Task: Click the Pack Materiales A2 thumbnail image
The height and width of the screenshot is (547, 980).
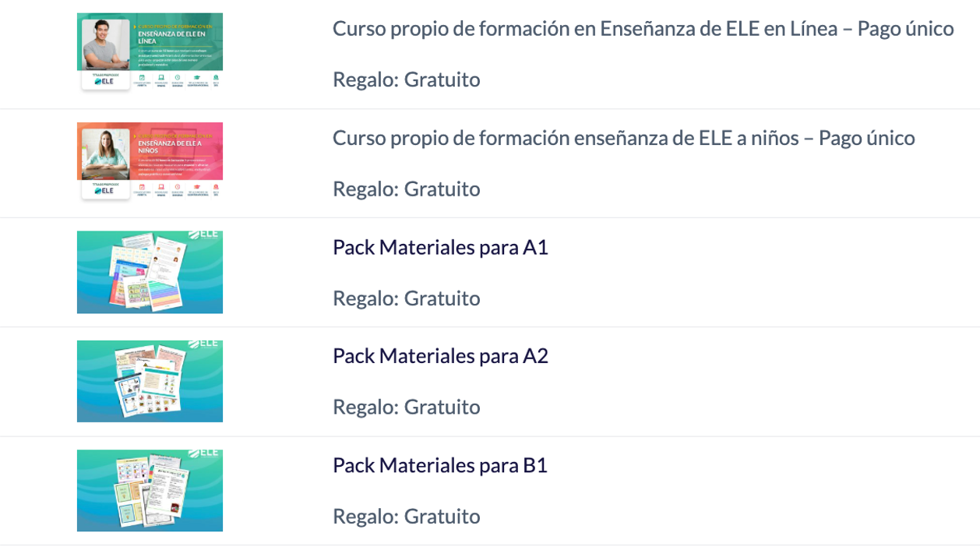Action: click(150, 381)
